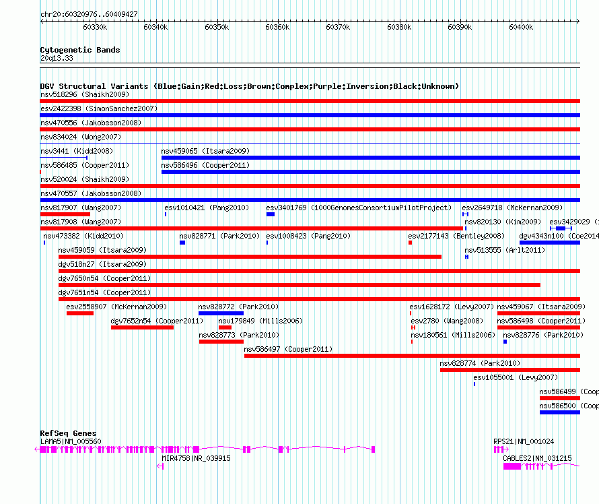Click nsv586497 (Cooper2011) label
Viewport: 599px width, 504px height.
coord(288,349)
